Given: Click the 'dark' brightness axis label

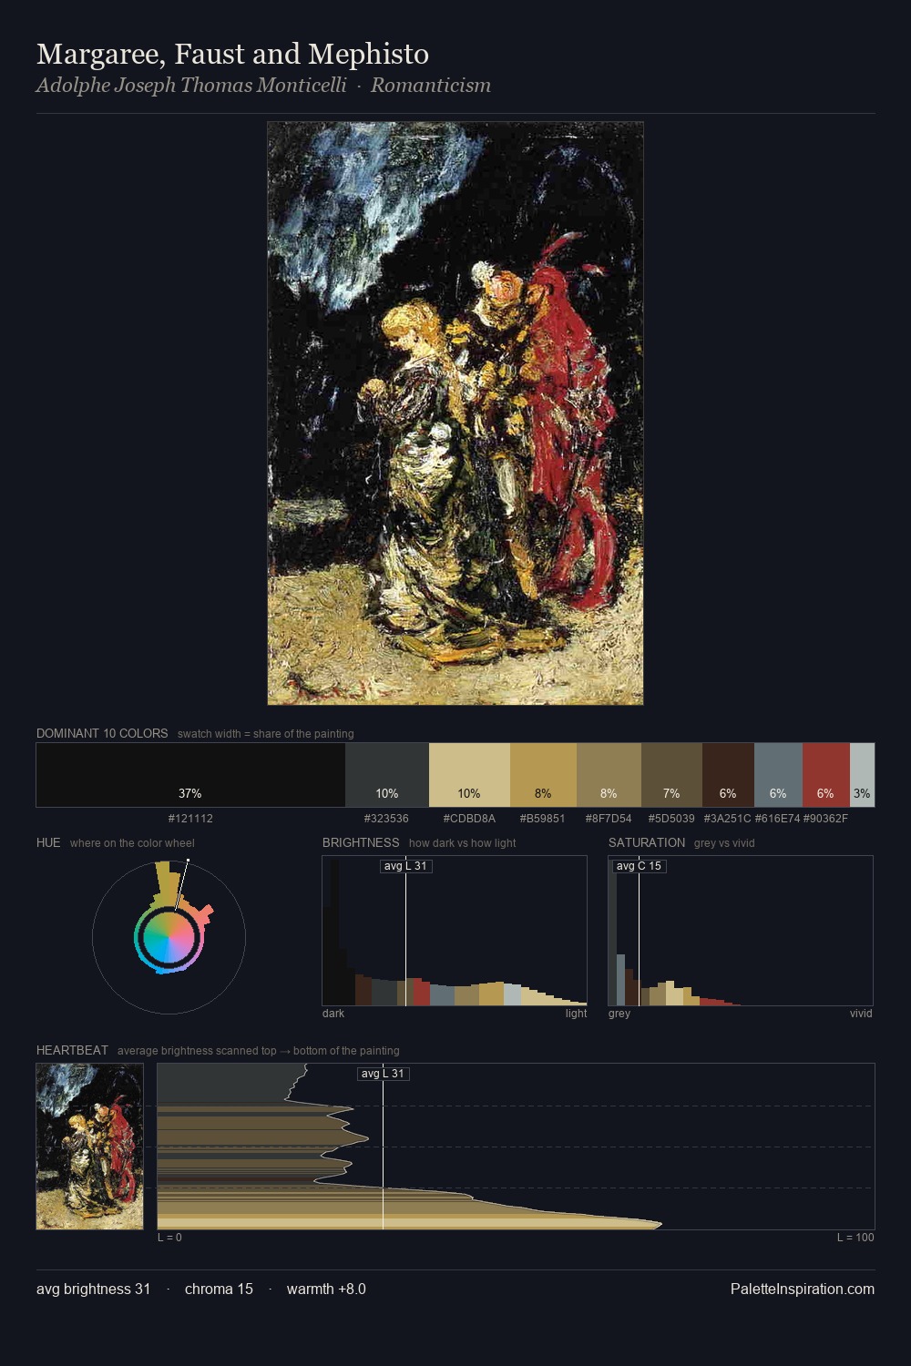Looking at the screenshot, I should (x=333, y=1013).
